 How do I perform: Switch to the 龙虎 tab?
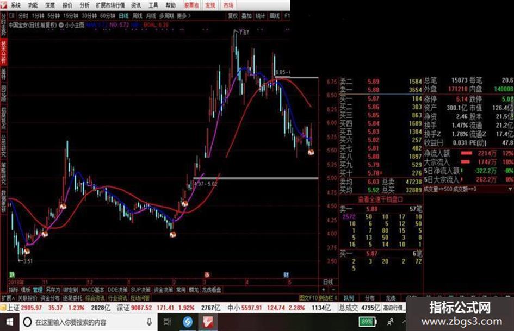coord(391,298)
